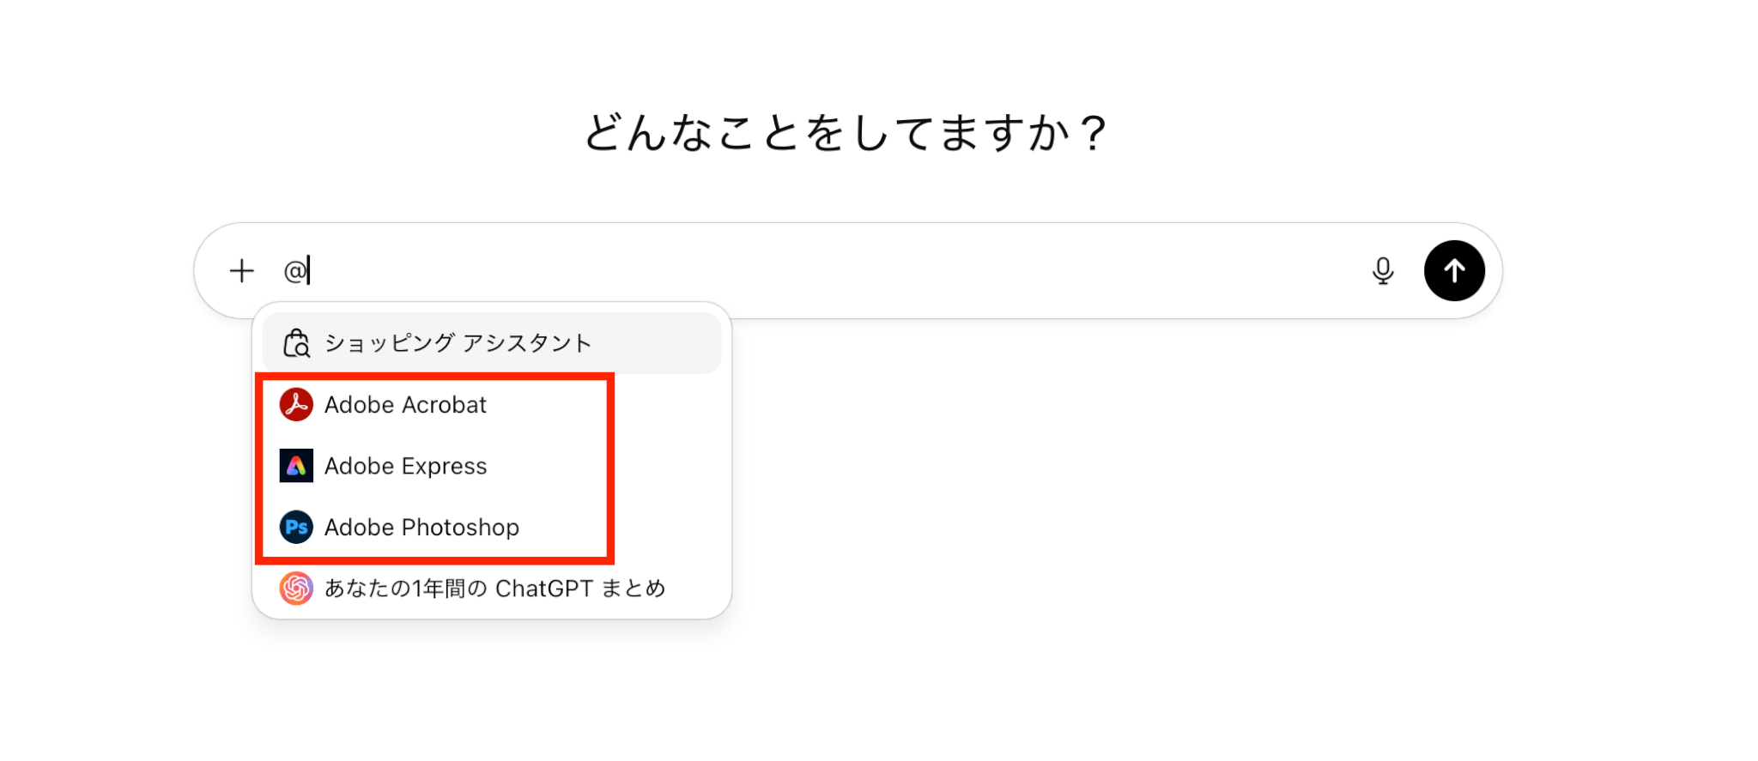Click the word ChatGPT in the last suggestion
Viewport: 1758px width, 761px height.
544,589
